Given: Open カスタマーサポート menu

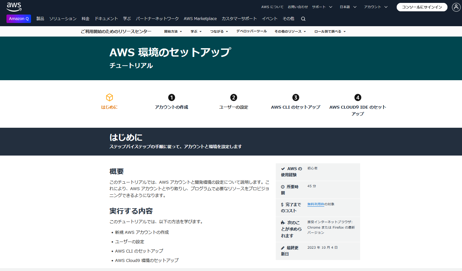Looking at the screenshot, I should pos(239,19).
